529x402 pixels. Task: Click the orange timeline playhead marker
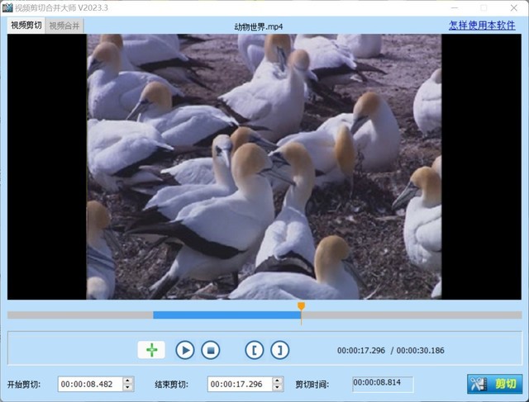point(301,307)
